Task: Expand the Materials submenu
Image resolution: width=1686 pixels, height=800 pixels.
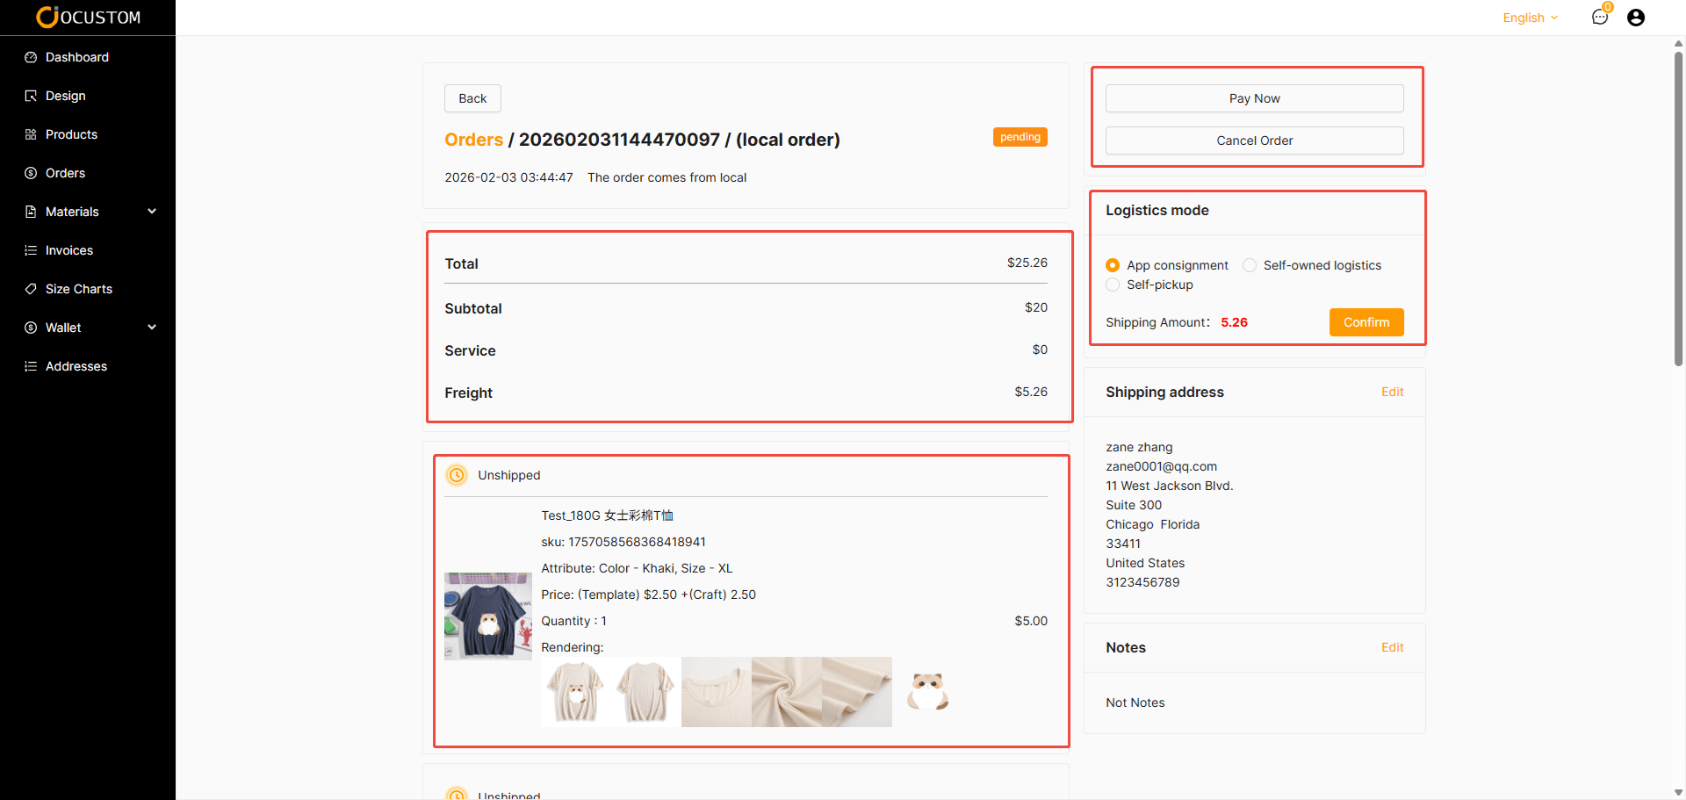Action: tap(152, 212)
